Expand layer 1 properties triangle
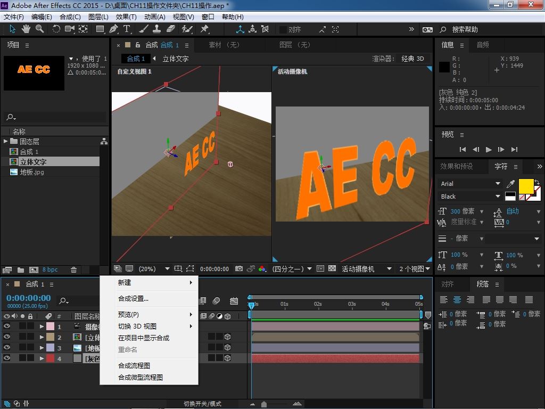The height and width of the screenshot is (409, 545). pyautogui.click(x=42, y=326)
